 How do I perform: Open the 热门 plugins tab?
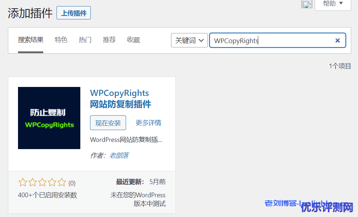85,40
